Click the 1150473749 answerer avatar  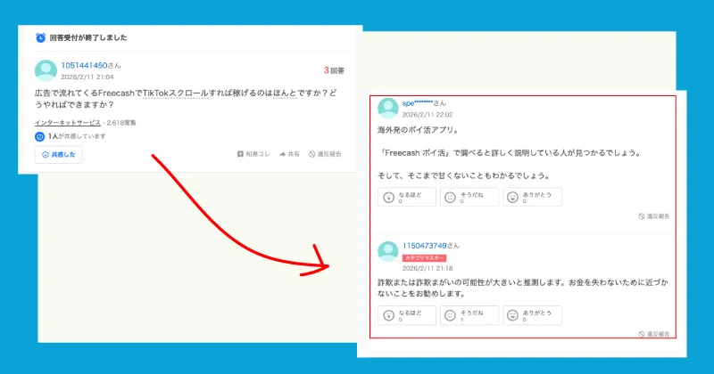(x=388, y=251)
